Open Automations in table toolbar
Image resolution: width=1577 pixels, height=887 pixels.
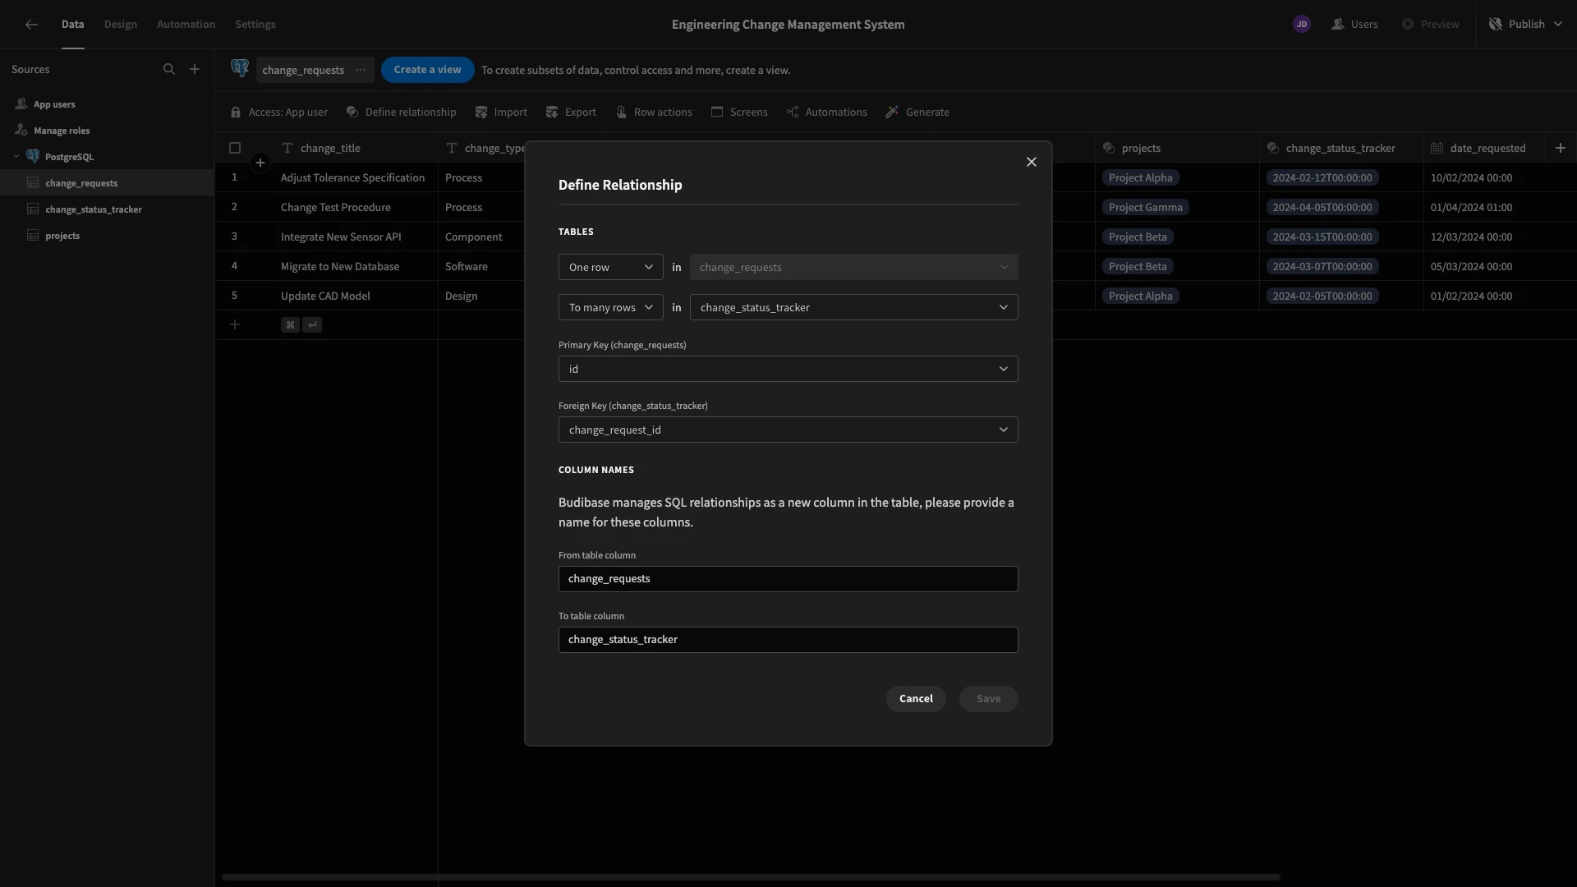tap(826, 113)
